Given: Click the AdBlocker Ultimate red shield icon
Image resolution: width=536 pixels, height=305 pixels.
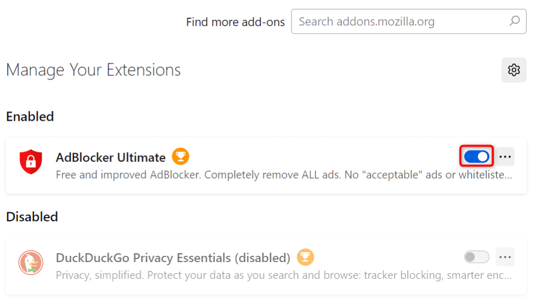Looking at the screenshot, I should point(30,161).
